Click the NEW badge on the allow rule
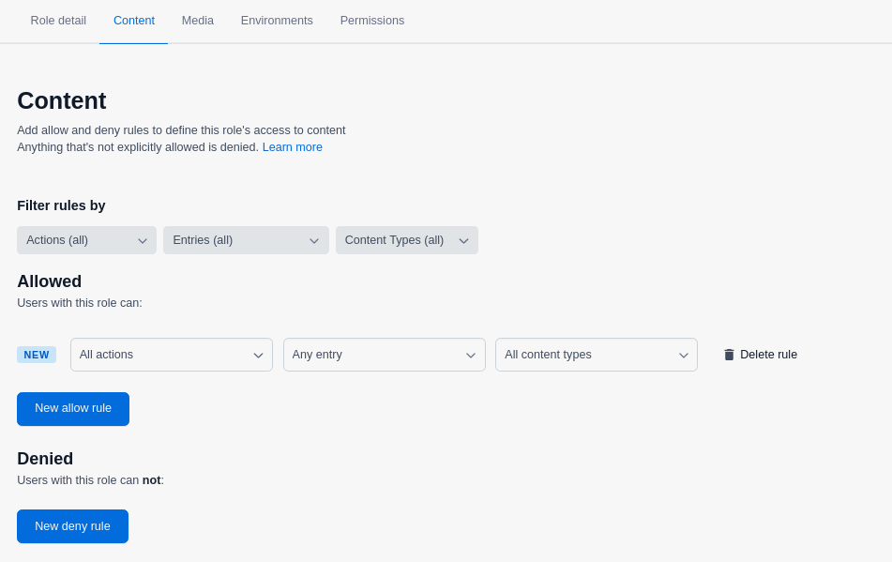Viewport: 892px width, 562px height. coord(37,355)
